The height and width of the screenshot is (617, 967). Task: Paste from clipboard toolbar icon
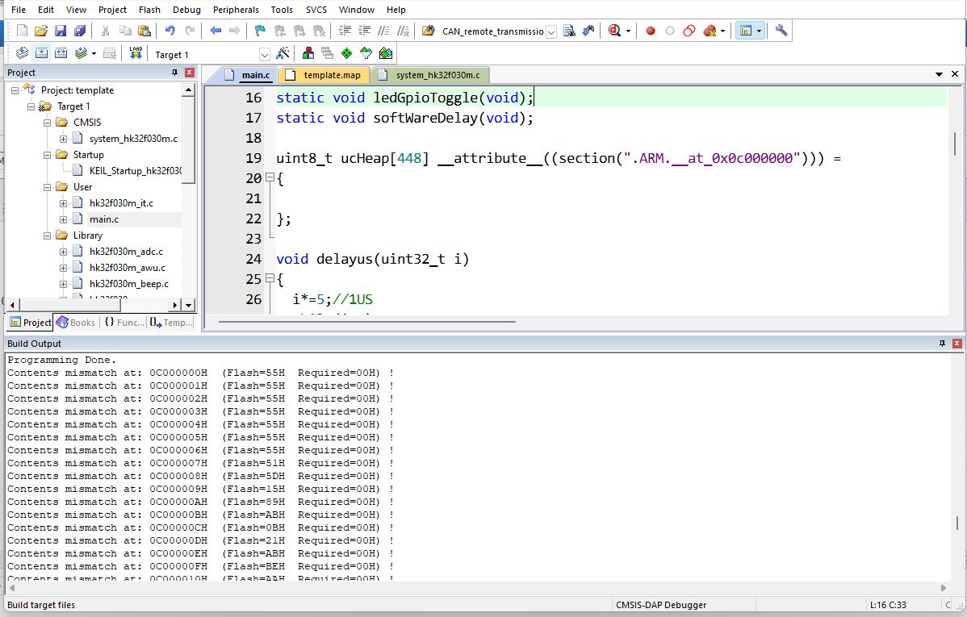[x=144, y=31]
